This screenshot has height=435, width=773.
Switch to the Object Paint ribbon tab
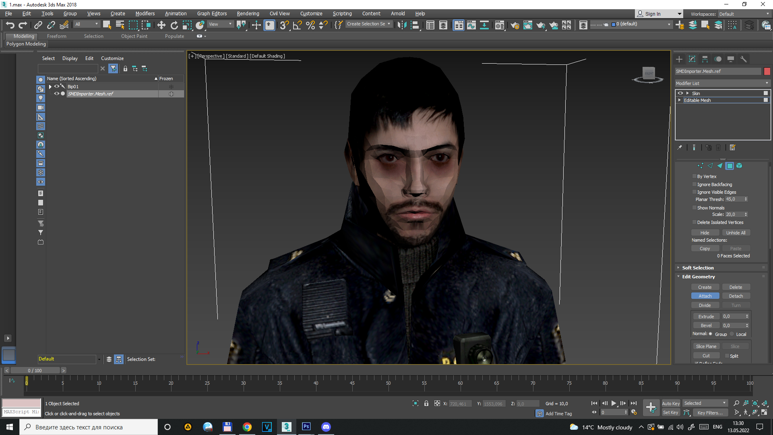[x=134, y=36]
